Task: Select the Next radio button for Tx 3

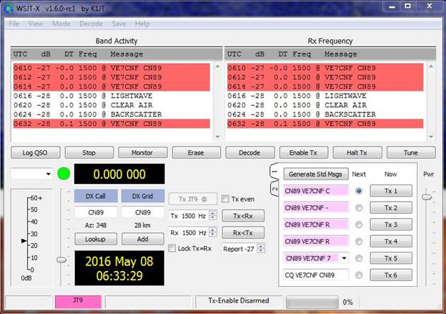Action: pos(360,225)
